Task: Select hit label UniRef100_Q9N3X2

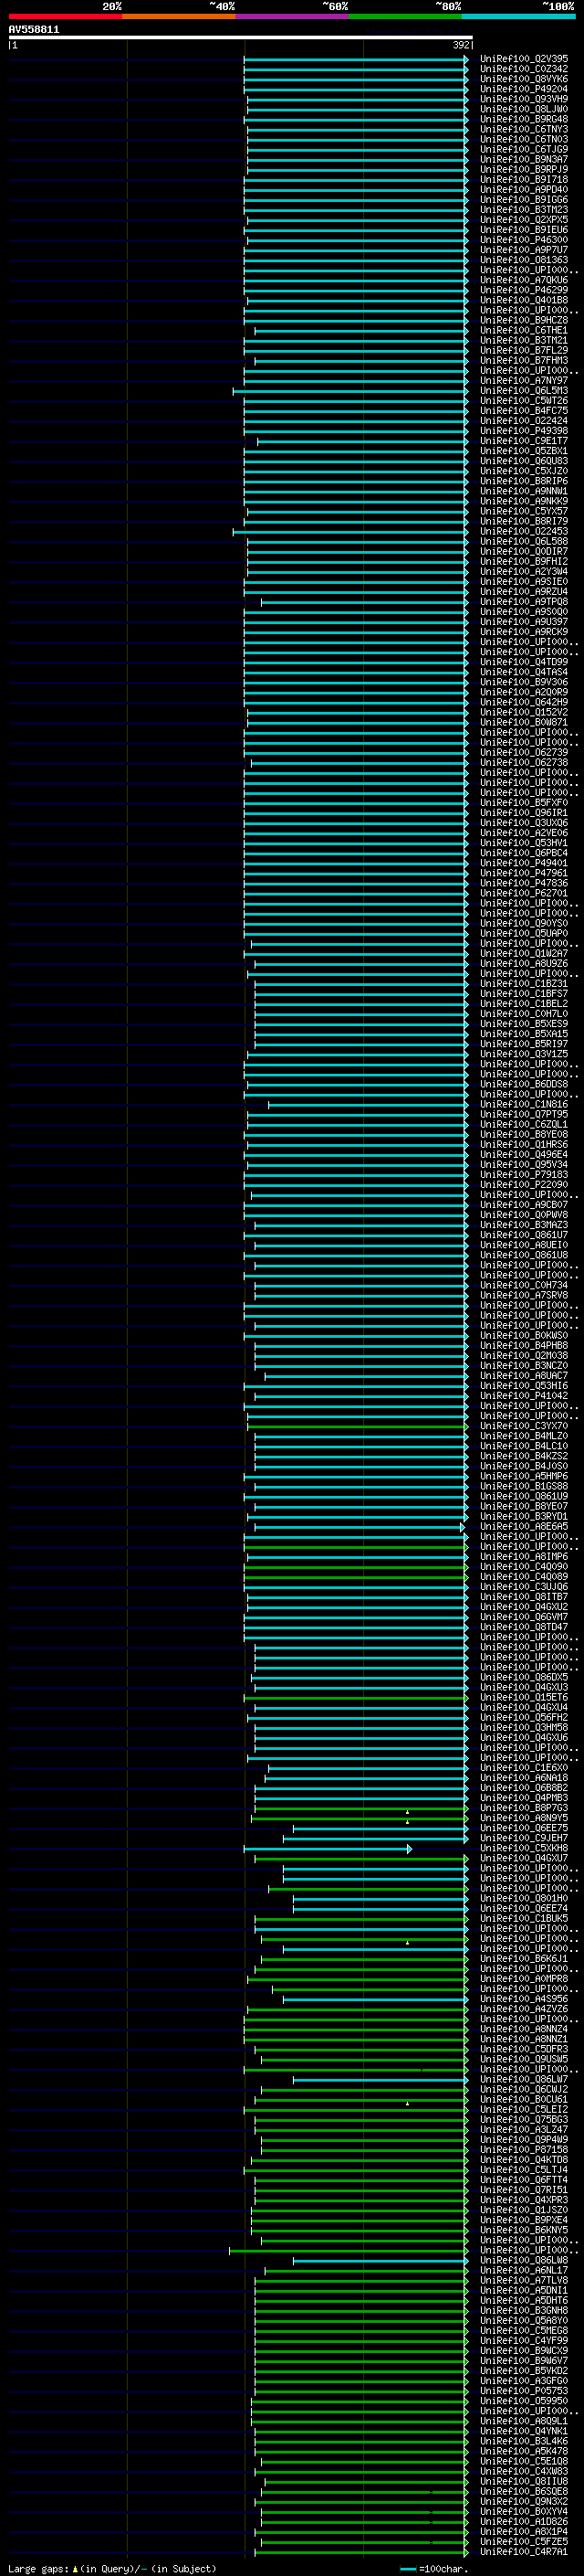Action: (x=523, y=2502)
